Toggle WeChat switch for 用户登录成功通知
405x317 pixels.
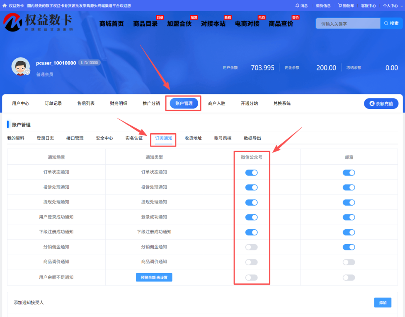point(251,217)
